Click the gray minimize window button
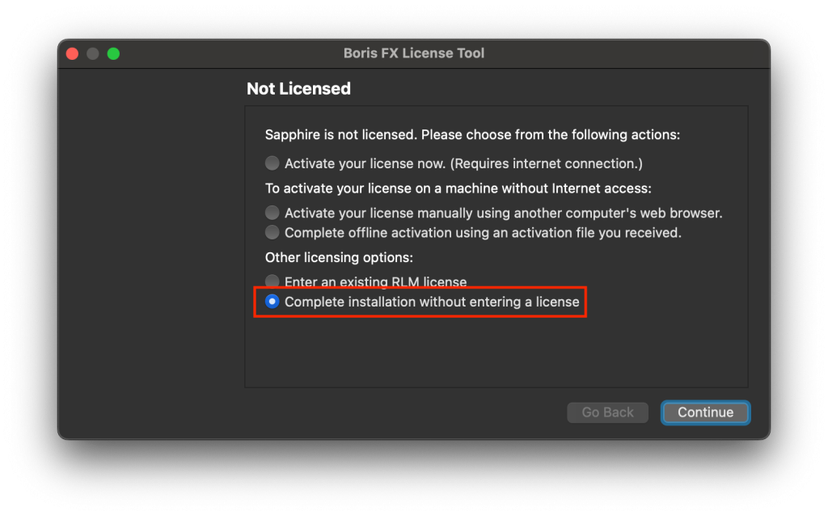828x516 pixels. (x=93, y=54)
